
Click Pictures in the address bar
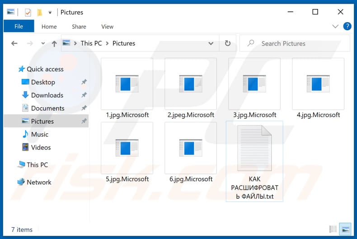tap(124, 43)
